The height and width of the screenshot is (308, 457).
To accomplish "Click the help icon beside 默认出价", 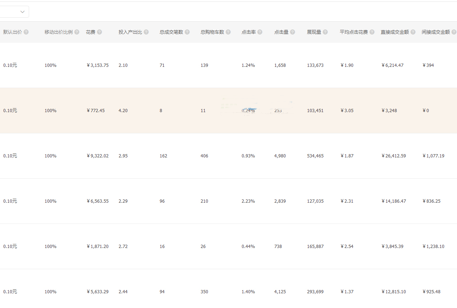I will tap(26, 32).
